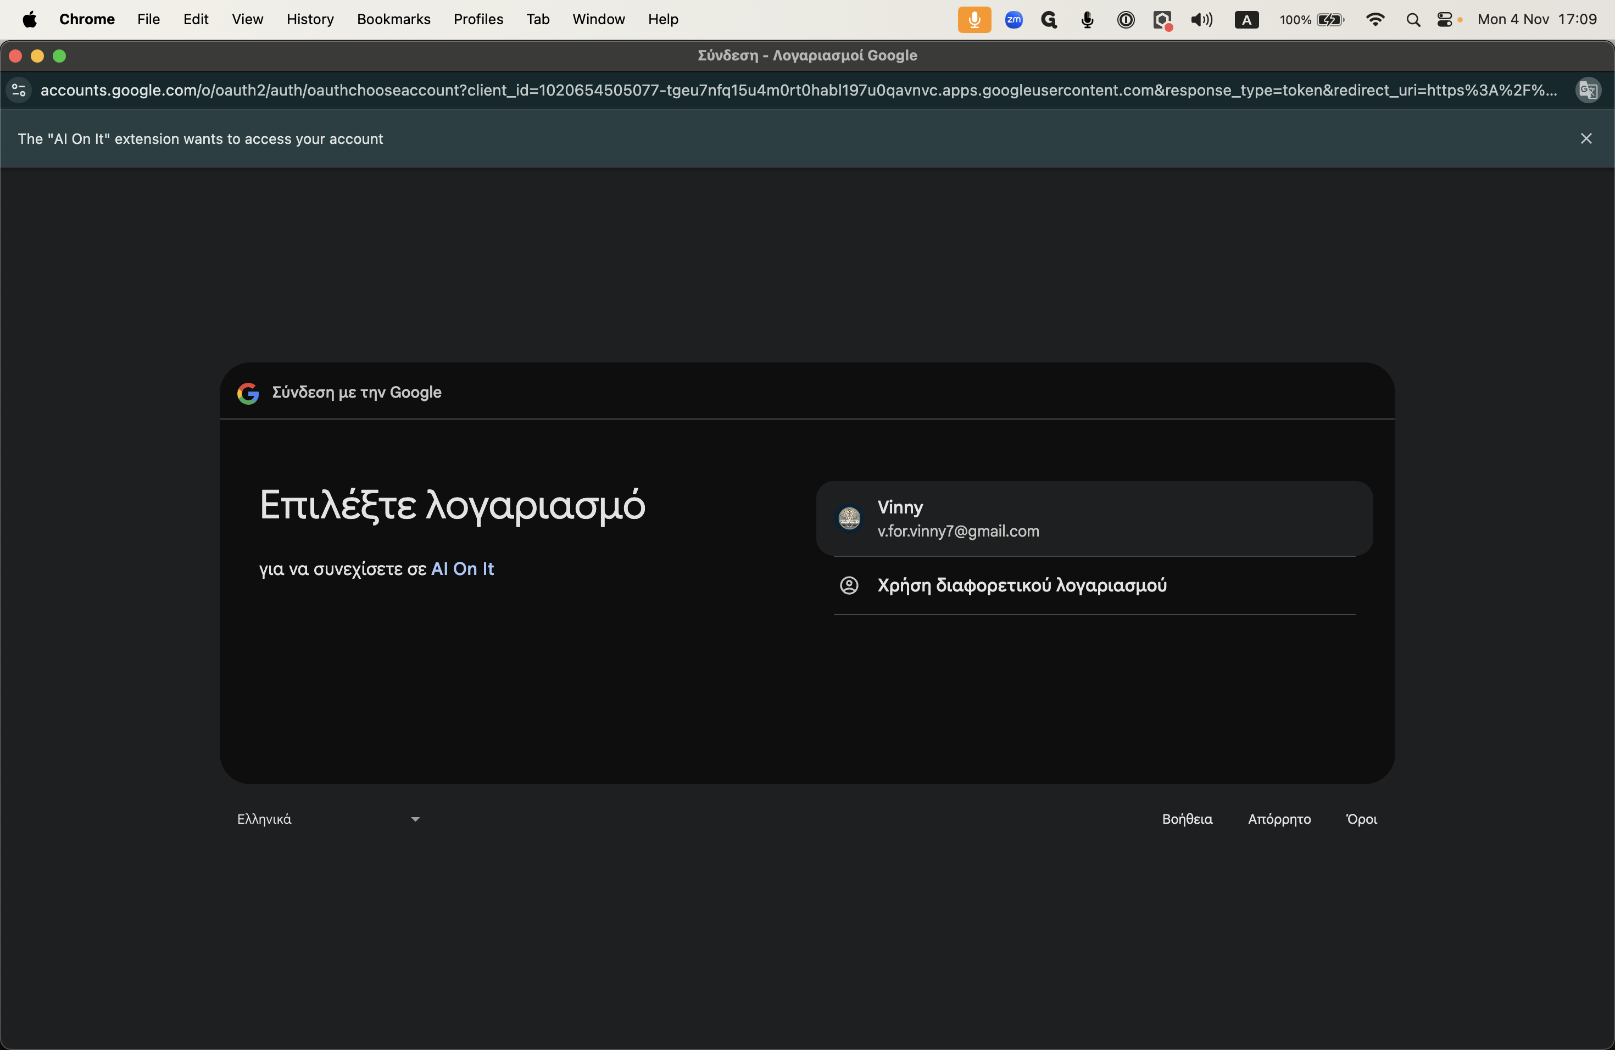The height and width of the screenshot is (1050, 1615).
Task: Open the Edit menu
Action: point(196,19)
